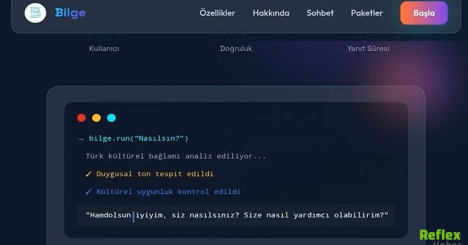Click the blue checkmark beside Kültürel uygunluk

tap(89, 192)
